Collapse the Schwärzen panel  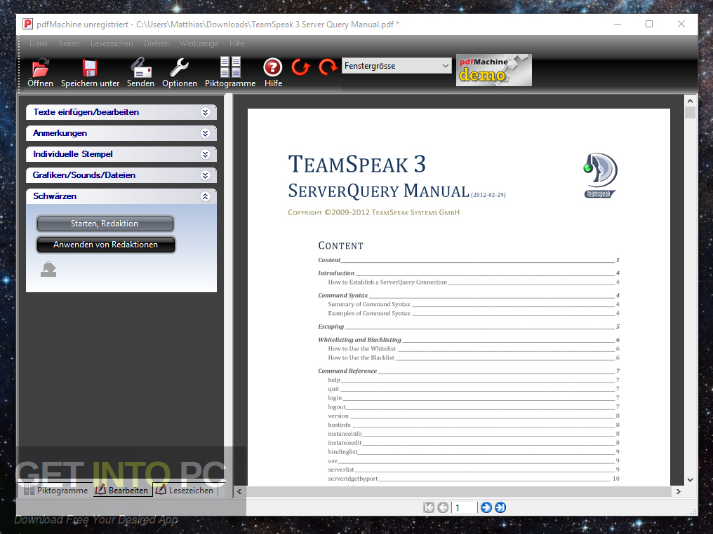point(205,196)
